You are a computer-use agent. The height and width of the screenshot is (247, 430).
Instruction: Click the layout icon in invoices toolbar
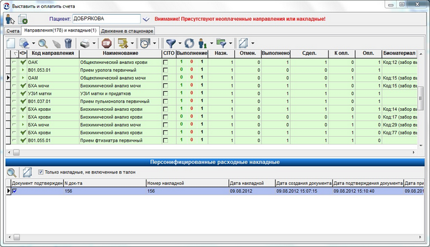coord(27,172)
